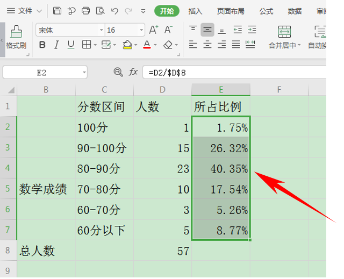The width and height of the screenshot is (344, 279).
Task: Increase indent icon
Action: pos(252,30)
